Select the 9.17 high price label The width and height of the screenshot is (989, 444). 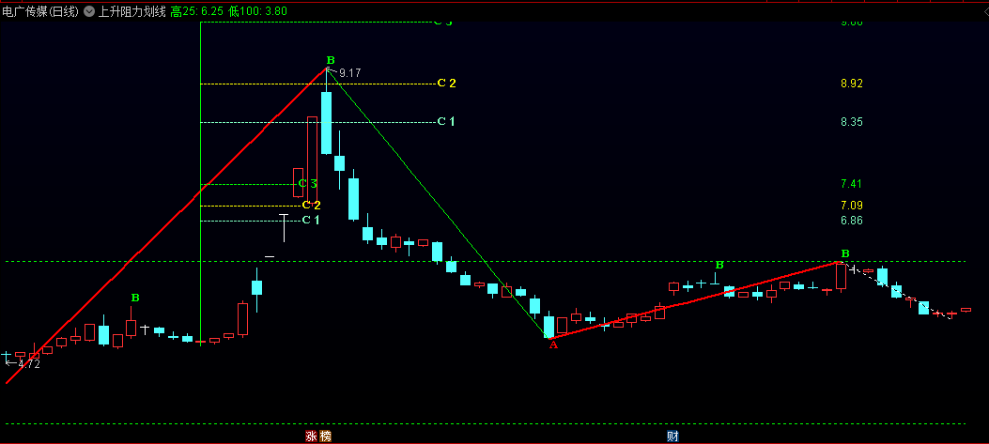(349, 73)
